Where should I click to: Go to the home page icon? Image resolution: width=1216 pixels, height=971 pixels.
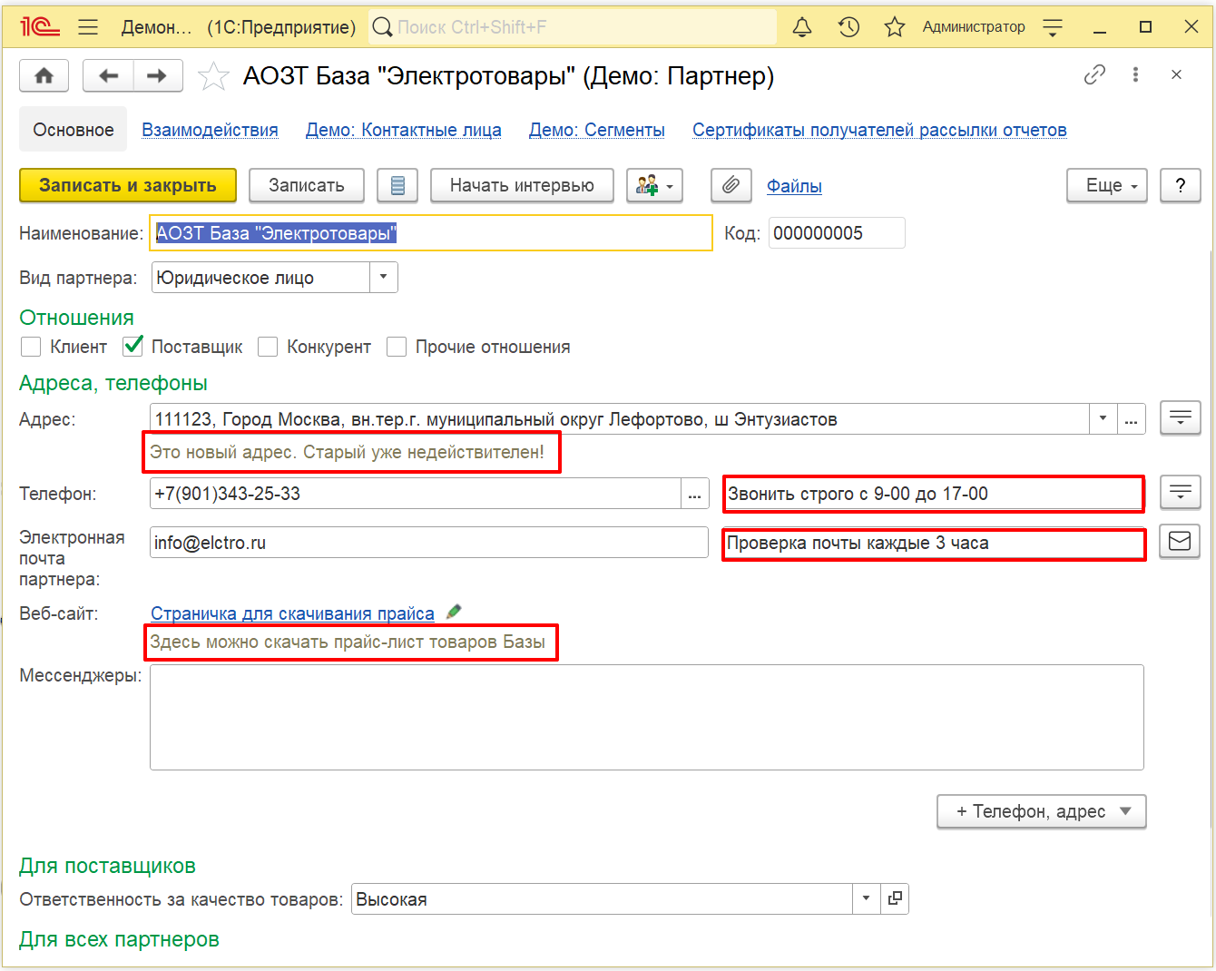tap(44, 75)
